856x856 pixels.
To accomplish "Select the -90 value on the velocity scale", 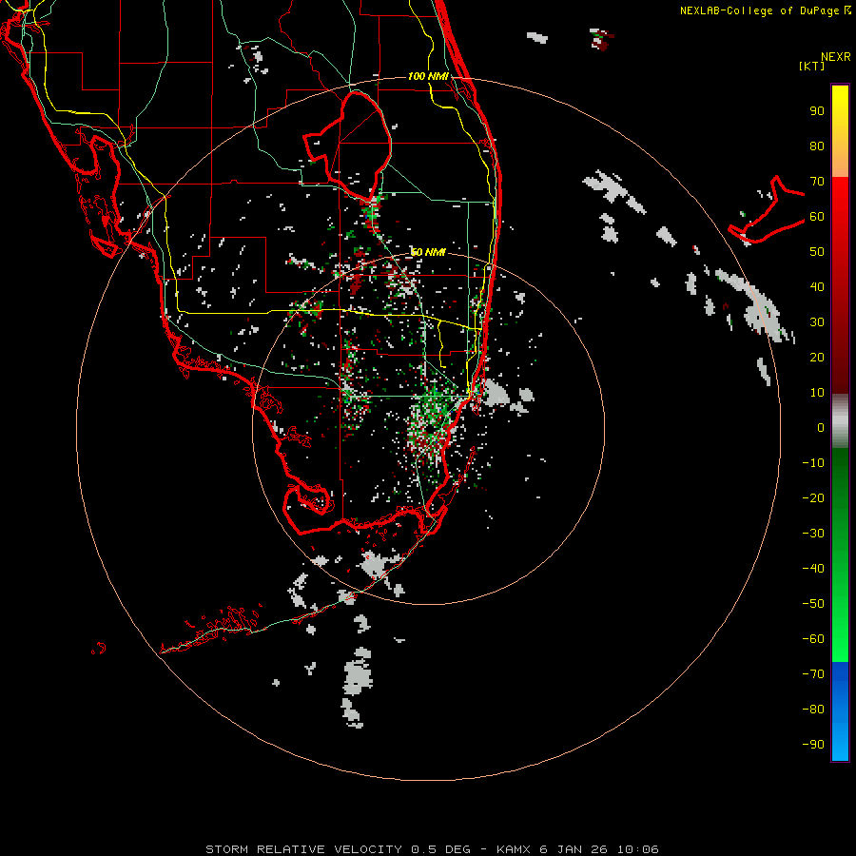I will point(813,745).
